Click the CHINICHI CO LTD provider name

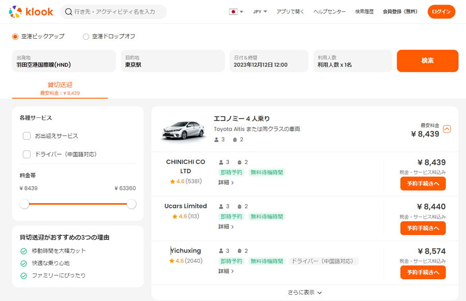(185, 167)
